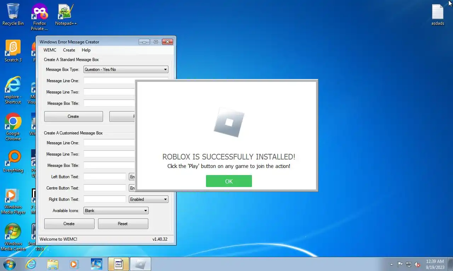Expand the Message Box Type dropdown
The width and height of the screenshot is (453, 271).
pos(126,70)
